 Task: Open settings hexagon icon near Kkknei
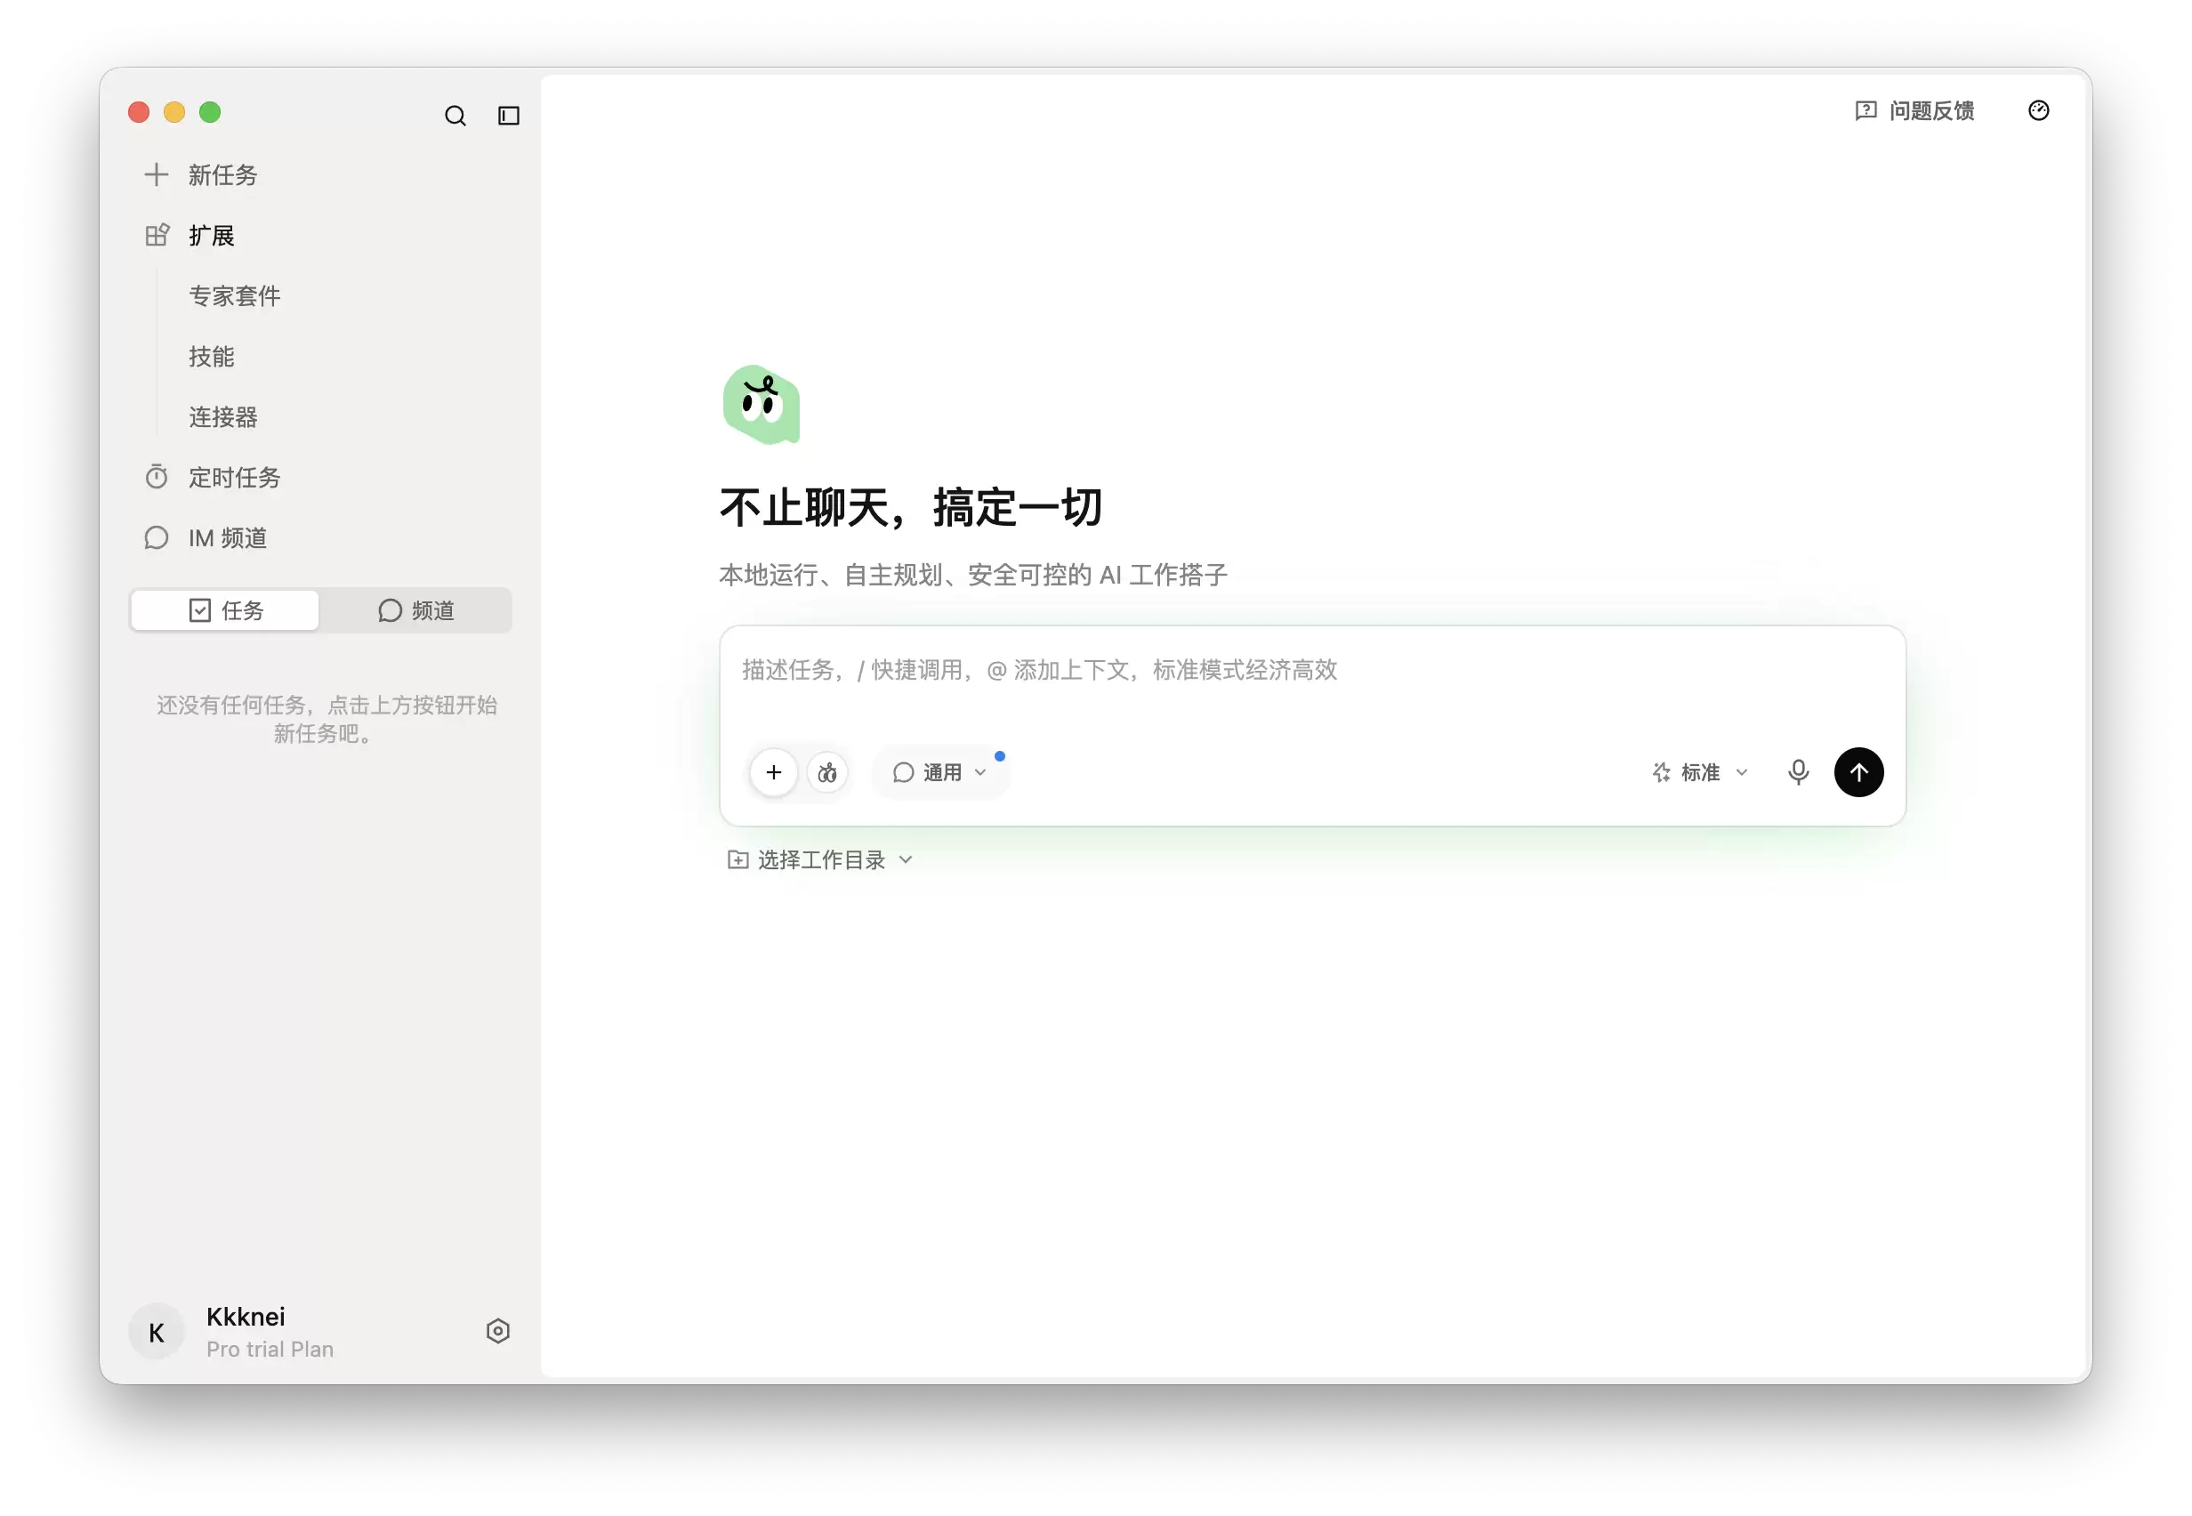(497, 1331)
